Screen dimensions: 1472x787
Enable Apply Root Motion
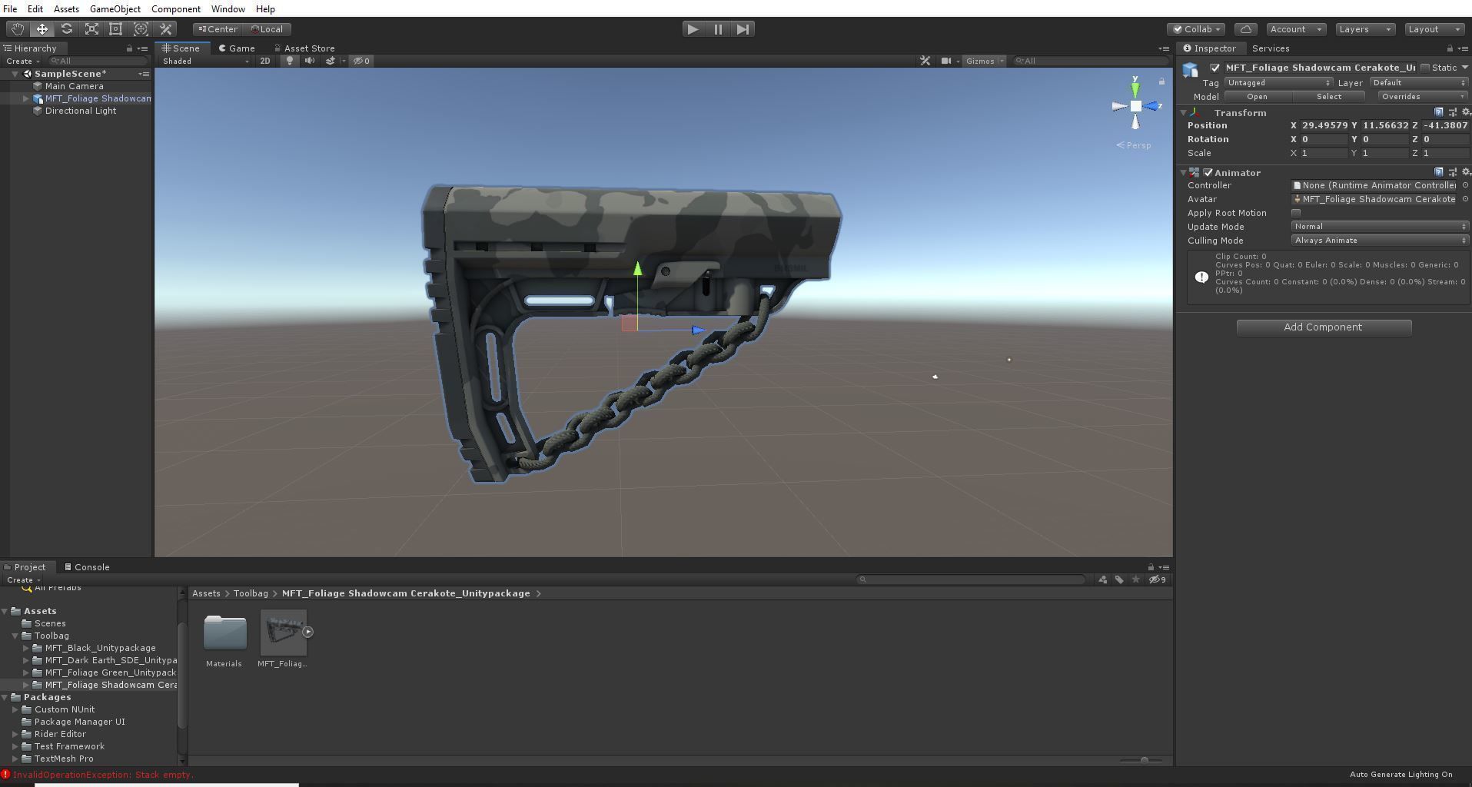1296,213
